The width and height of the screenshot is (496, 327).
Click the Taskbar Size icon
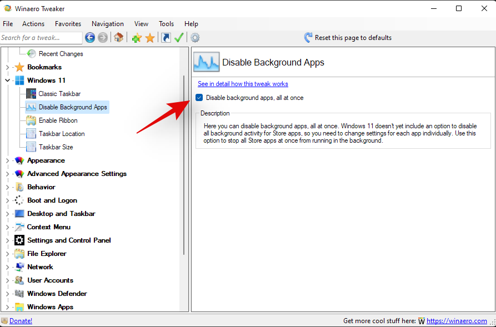click(x=31, y=147)
